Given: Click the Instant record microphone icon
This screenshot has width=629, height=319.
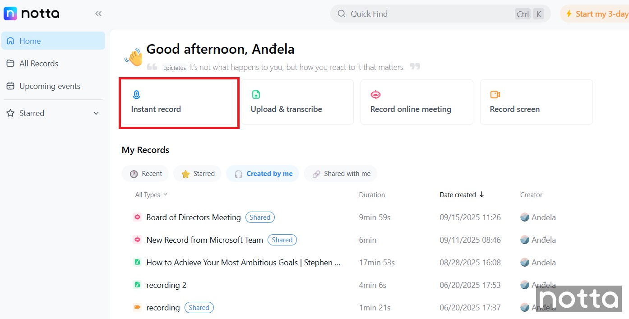Looking at the screenshot, I should pyautogui.click(x=136, y=95).
